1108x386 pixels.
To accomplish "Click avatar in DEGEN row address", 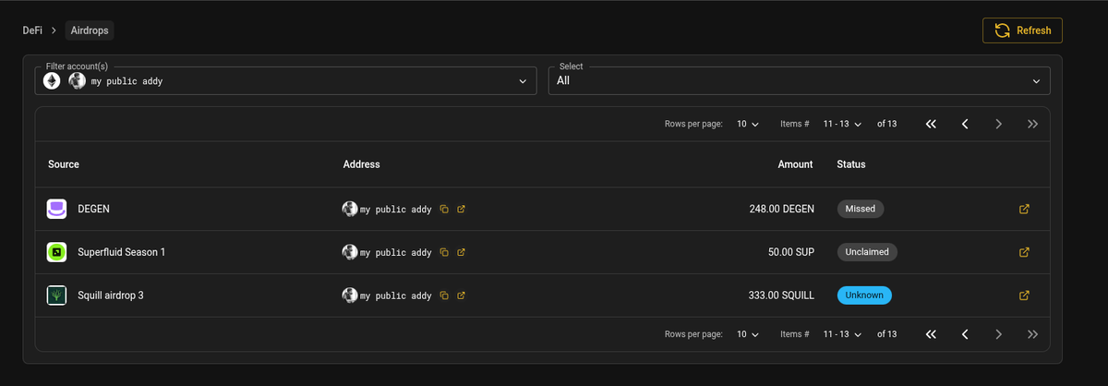I will click(x=350, y=209).
